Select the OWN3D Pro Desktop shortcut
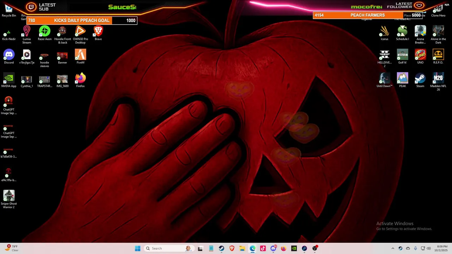This screenshot has height=254, width=452. (x=81, y=35)
